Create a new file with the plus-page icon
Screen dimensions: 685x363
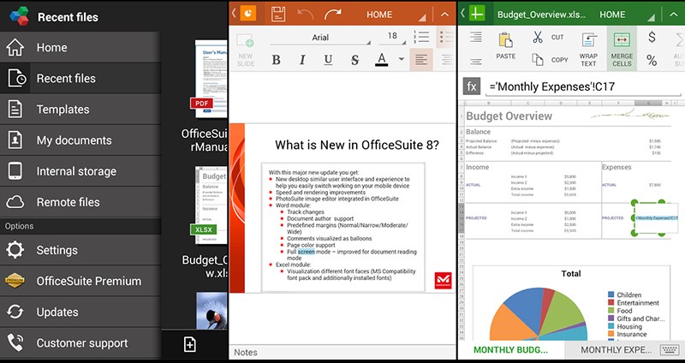pyautogui.click(x=189, y=344)
